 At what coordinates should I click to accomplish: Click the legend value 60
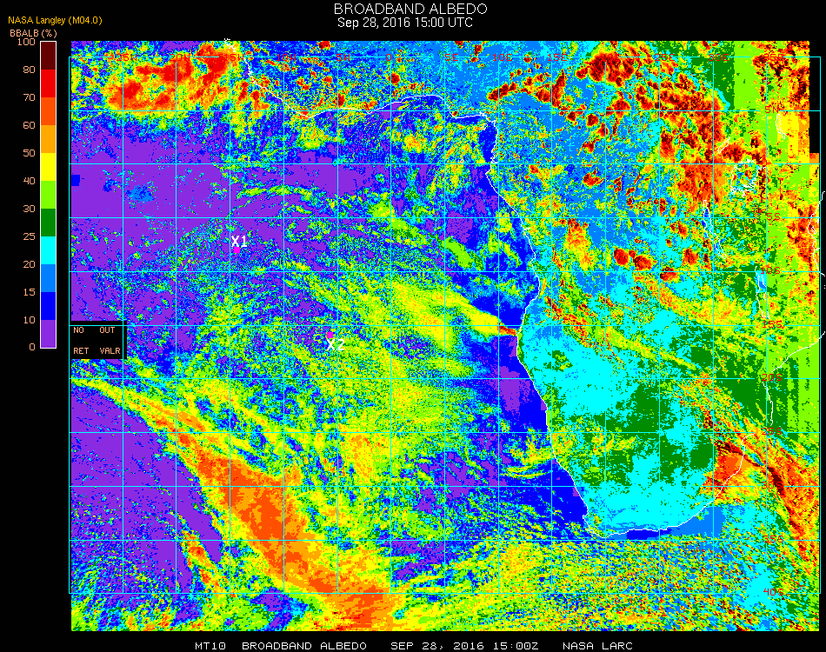click(29, 125)
